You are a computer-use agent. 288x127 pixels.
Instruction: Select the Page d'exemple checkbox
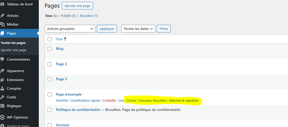49,94
